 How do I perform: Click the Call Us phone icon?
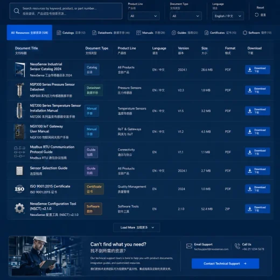click(x=237, y=246)
